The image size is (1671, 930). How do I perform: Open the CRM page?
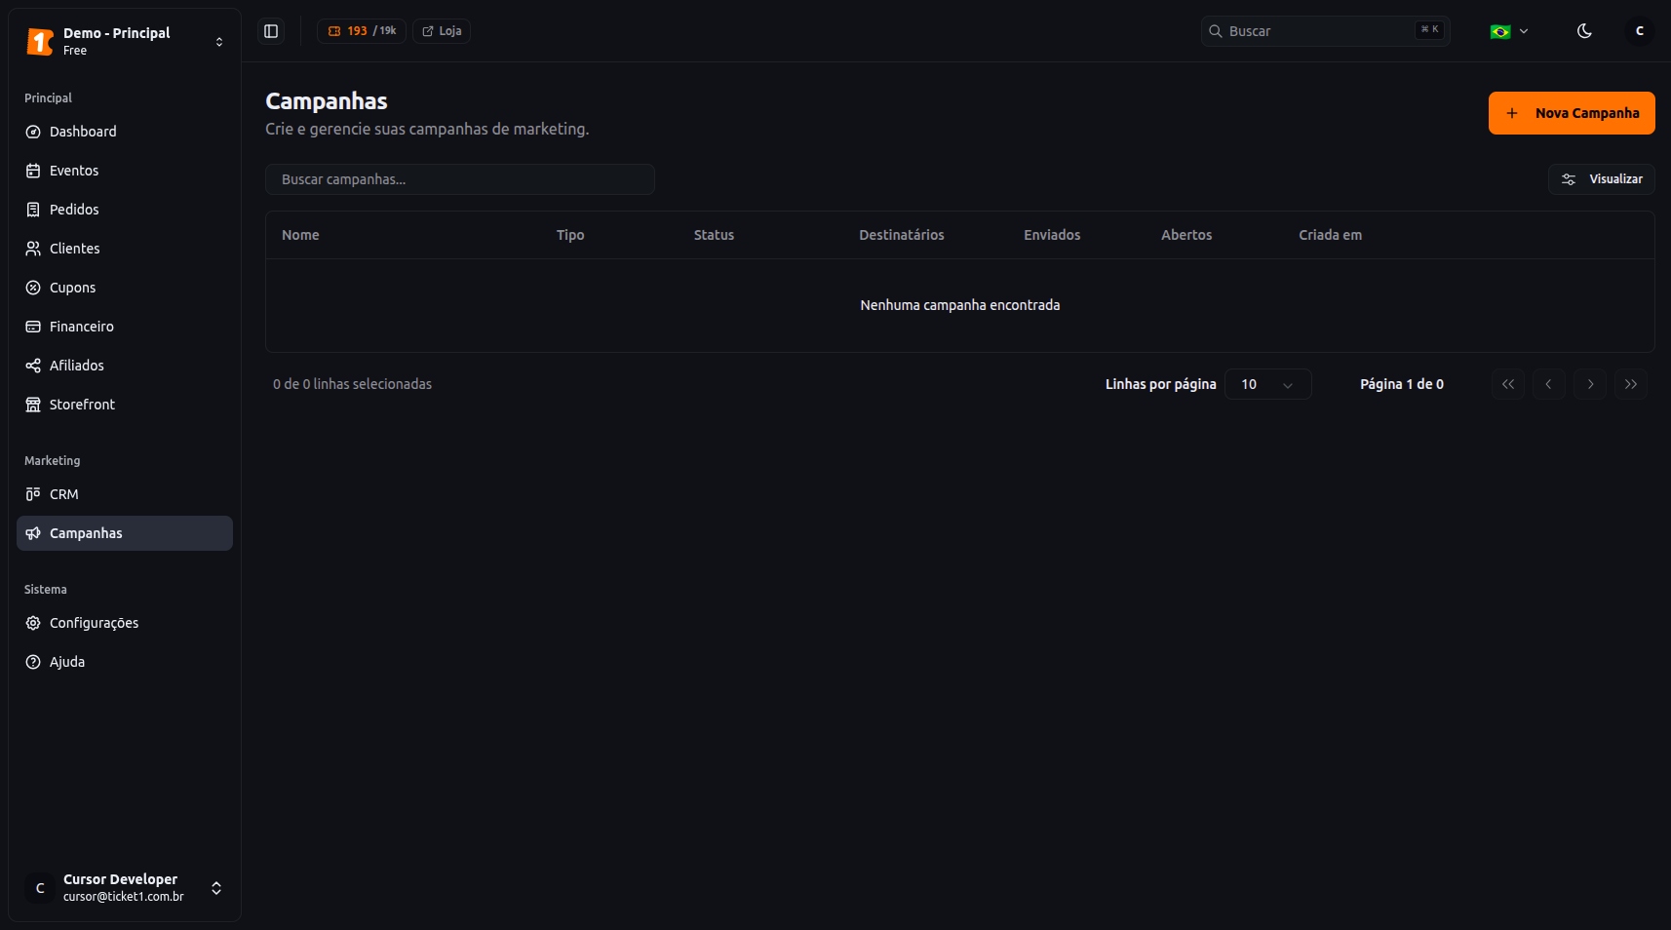[125, 494]
